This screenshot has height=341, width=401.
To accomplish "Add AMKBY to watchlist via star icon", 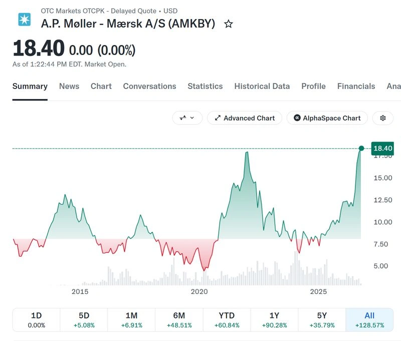I will tap(229, 24).
